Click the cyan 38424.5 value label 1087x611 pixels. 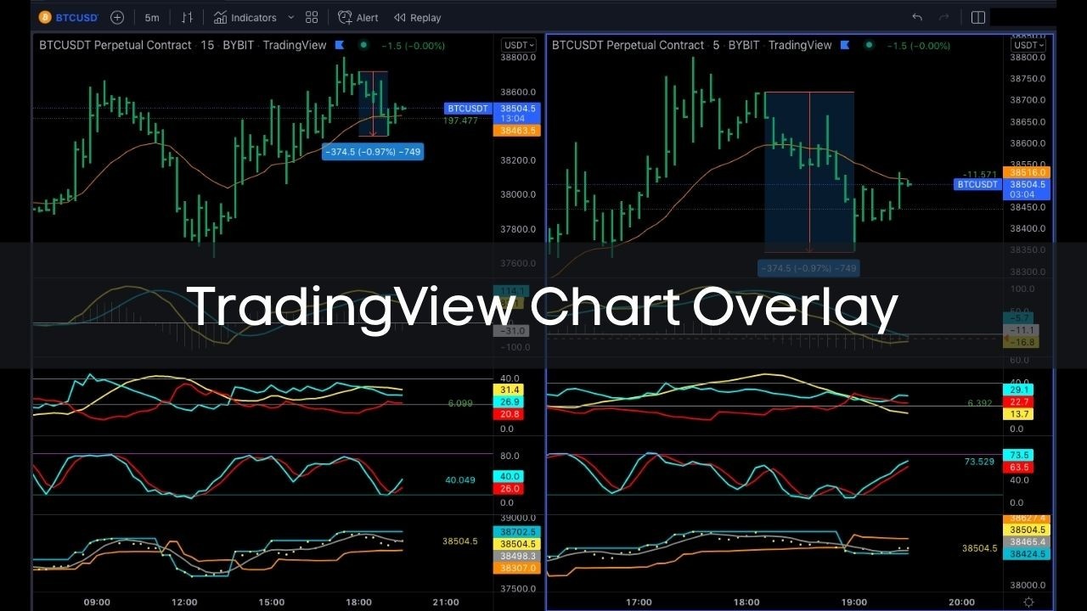click(x=1027, y=553)
